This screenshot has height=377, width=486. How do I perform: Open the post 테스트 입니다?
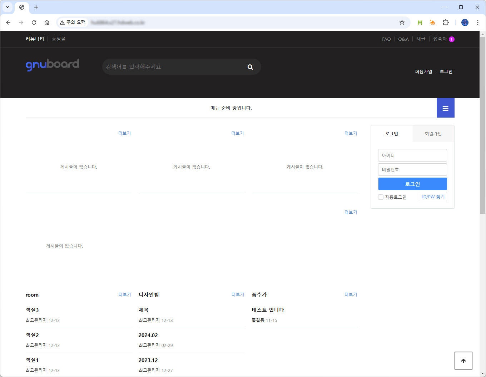coord(268,310)
